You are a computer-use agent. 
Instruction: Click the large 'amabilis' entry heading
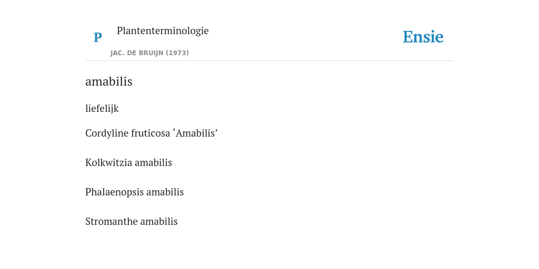click(108, 81)
